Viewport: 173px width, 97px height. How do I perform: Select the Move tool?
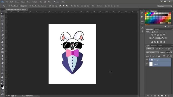tap(2, 14)
